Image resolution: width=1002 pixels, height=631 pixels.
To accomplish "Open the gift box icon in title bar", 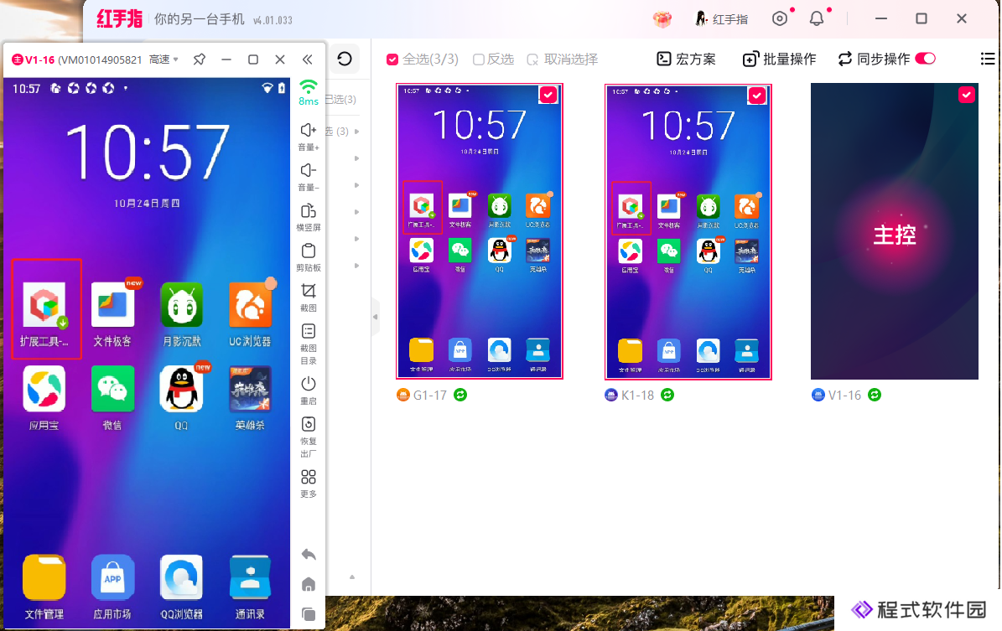I will pos(662,19).
